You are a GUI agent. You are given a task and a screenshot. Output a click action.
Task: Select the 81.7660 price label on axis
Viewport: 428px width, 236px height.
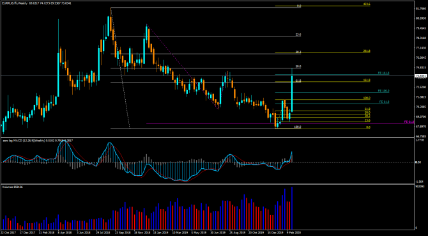click(x=420, y=9)
